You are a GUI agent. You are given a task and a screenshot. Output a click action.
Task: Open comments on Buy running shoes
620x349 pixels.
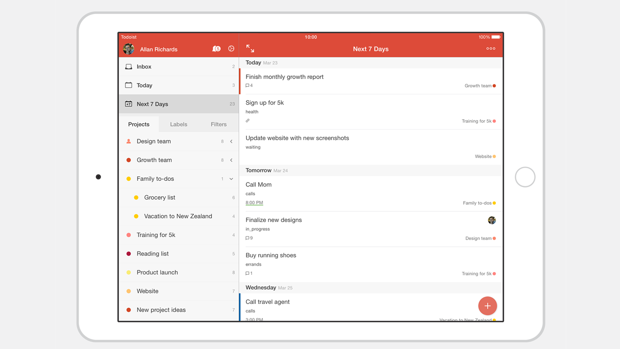coord(249,273)
